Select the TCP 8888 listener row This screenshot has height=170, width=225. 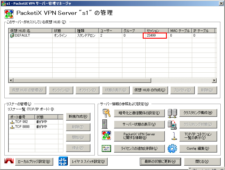(x=36, y=127)
